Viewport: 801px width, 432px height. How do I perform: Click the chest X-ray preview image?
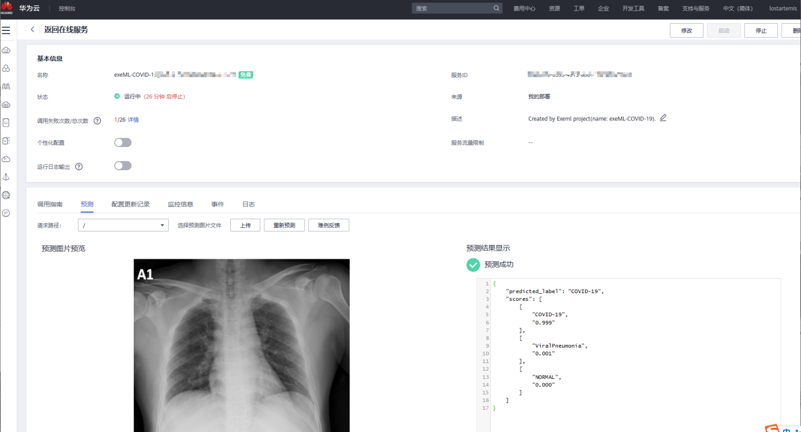[x=241, y=345]
